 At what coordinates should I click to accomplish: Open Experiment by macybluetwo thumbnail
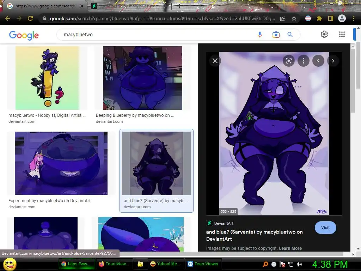pyautogui.click(x=61, y=163)
